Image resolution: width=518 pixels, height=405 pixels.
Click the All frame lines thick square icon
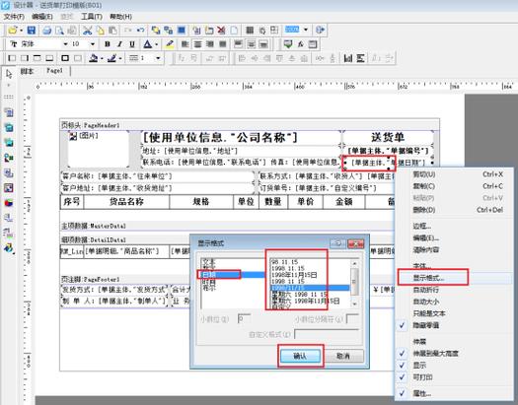65,58
